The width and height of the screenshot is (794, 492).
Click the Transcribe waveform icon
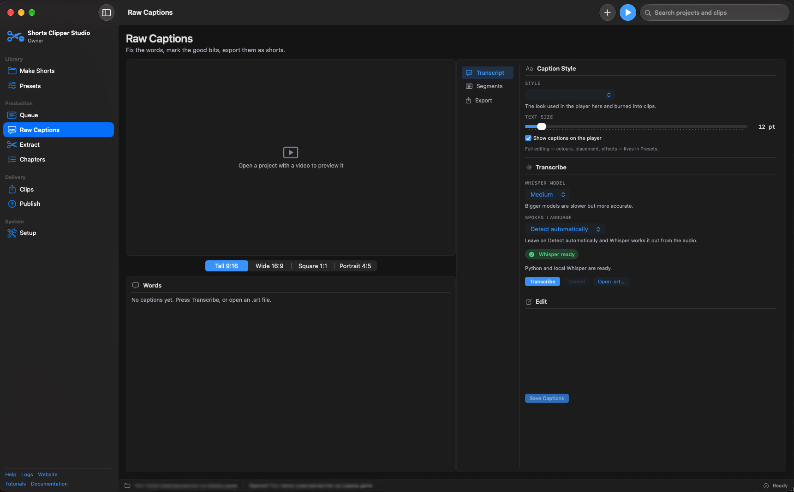(529, 167)
